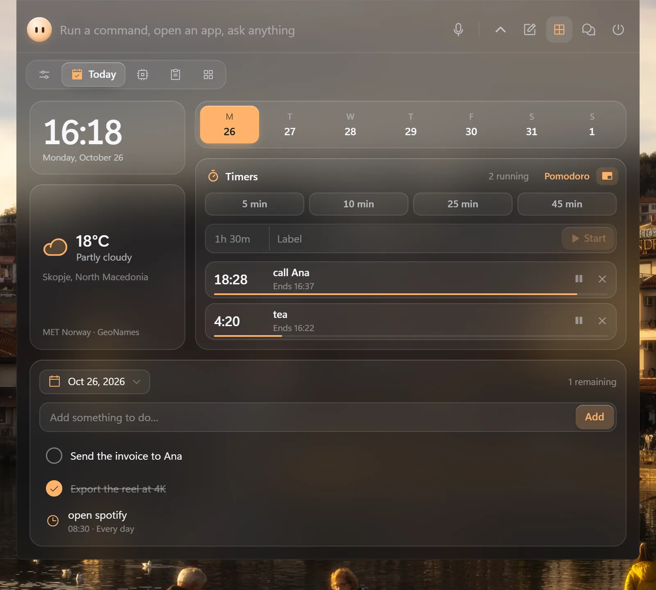The height and width of the screenshot is (590, 656).
Task: Switch to the apps grid tab
Action: click(x=208, y=75)
